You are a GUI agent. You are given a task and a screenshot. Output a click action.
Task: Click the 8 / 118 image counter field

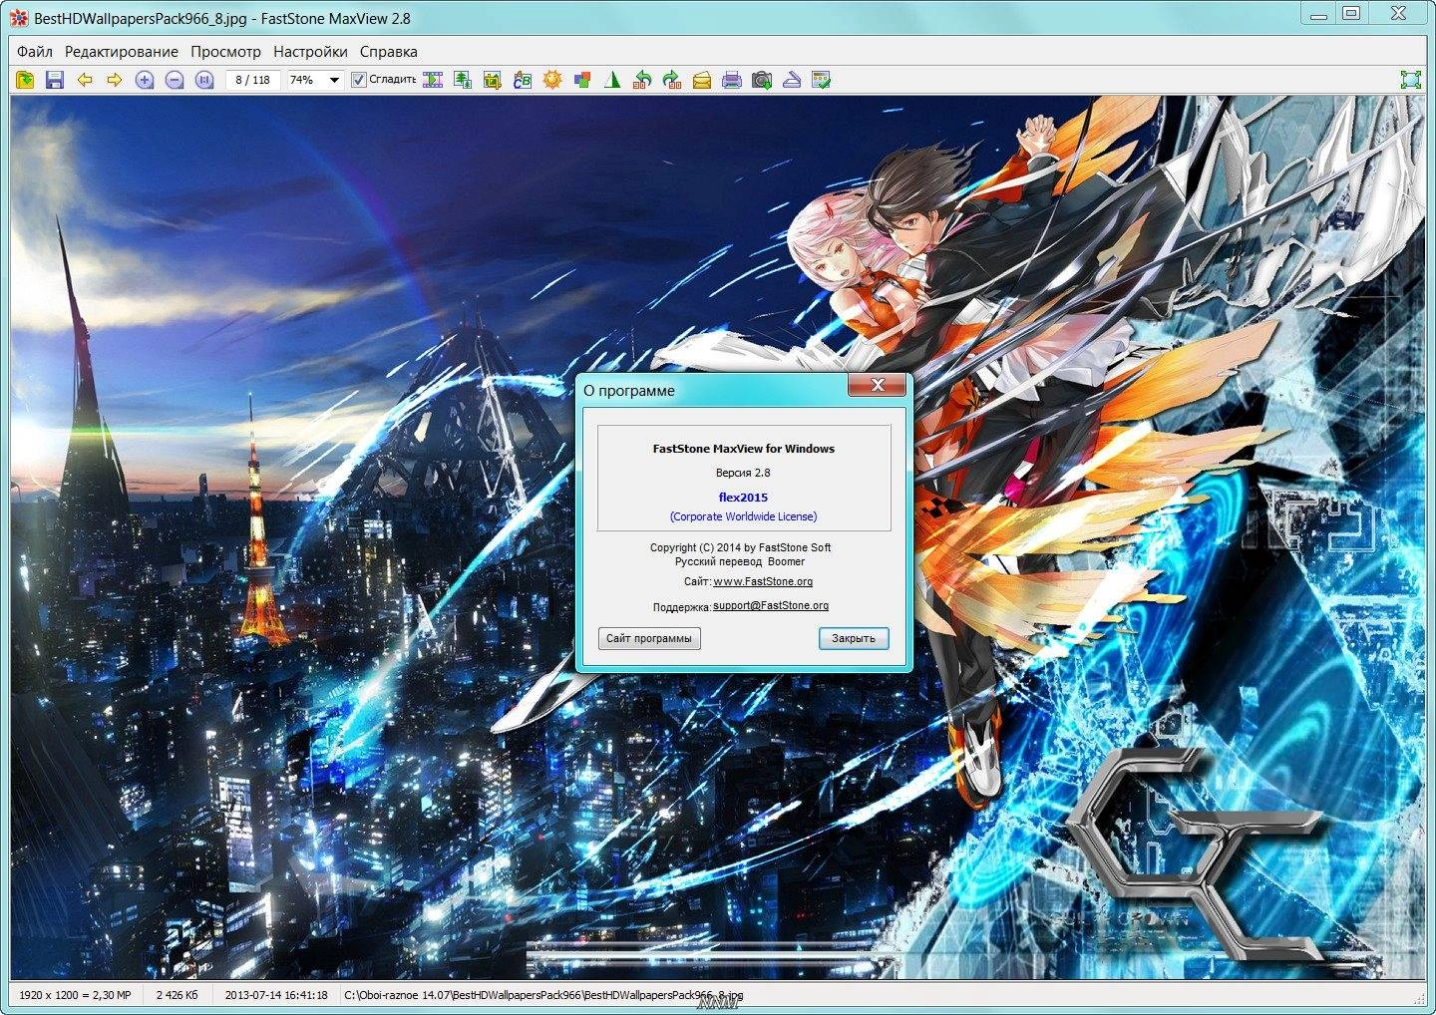tap(253, 80)
